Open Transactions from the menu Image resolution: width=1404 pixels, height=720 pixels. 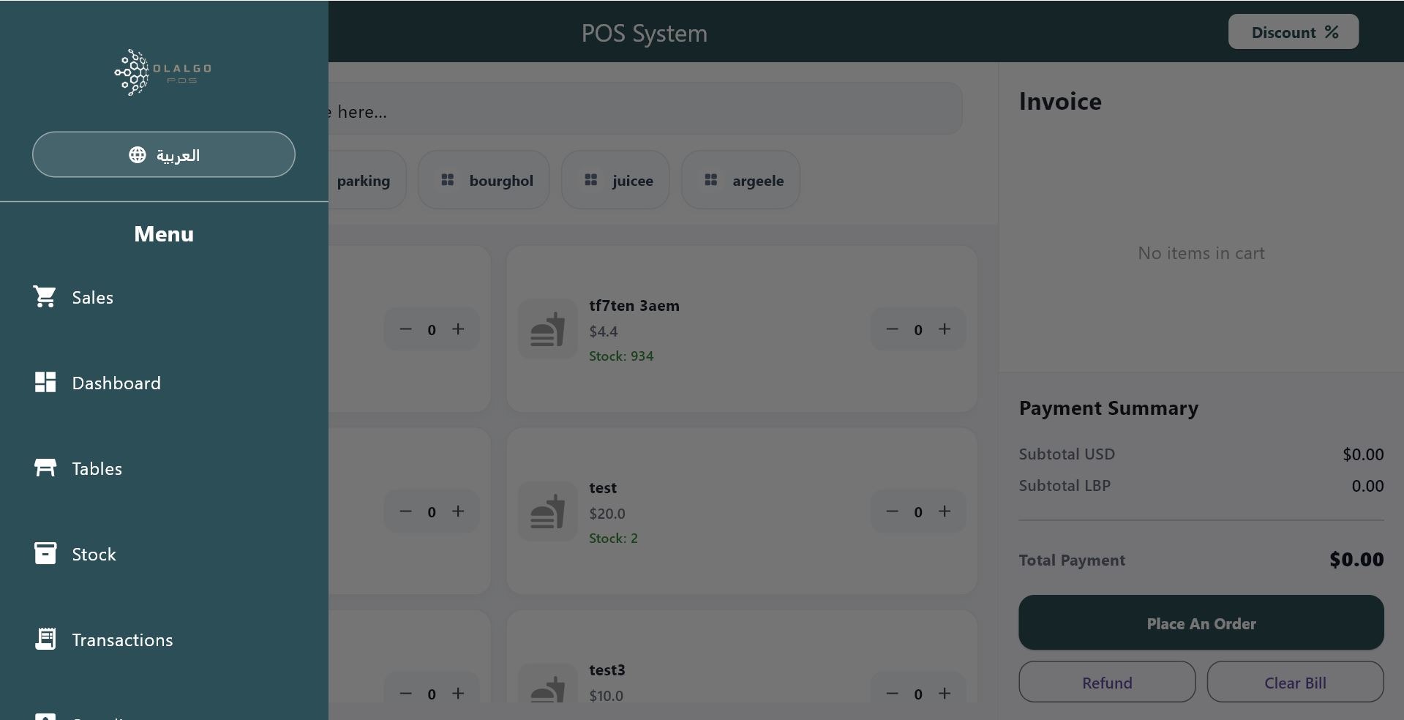click(164, 640)
